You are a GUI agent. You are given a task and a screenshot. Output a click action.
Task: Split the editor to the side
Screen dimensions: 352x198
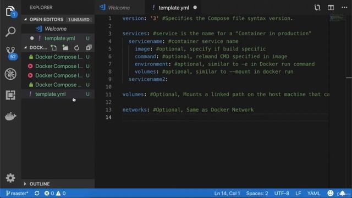tap(331, 8)
